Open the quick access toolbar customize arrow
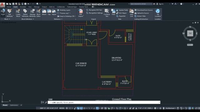The width and height of the screenshot is (200, 112). pyautogui.click(x=40, y=4)
